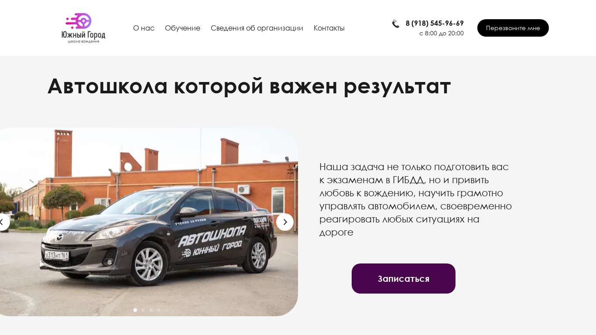Go to previous slide with left arrow
The image size is (596, 335).
coord(2,222)
